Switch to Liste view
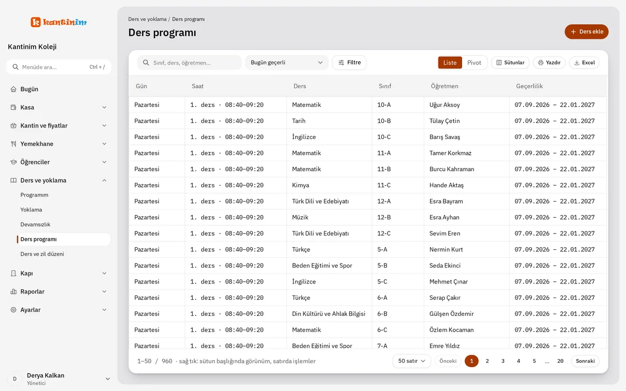This screenshot has width=626, height=391. point(450,62)
